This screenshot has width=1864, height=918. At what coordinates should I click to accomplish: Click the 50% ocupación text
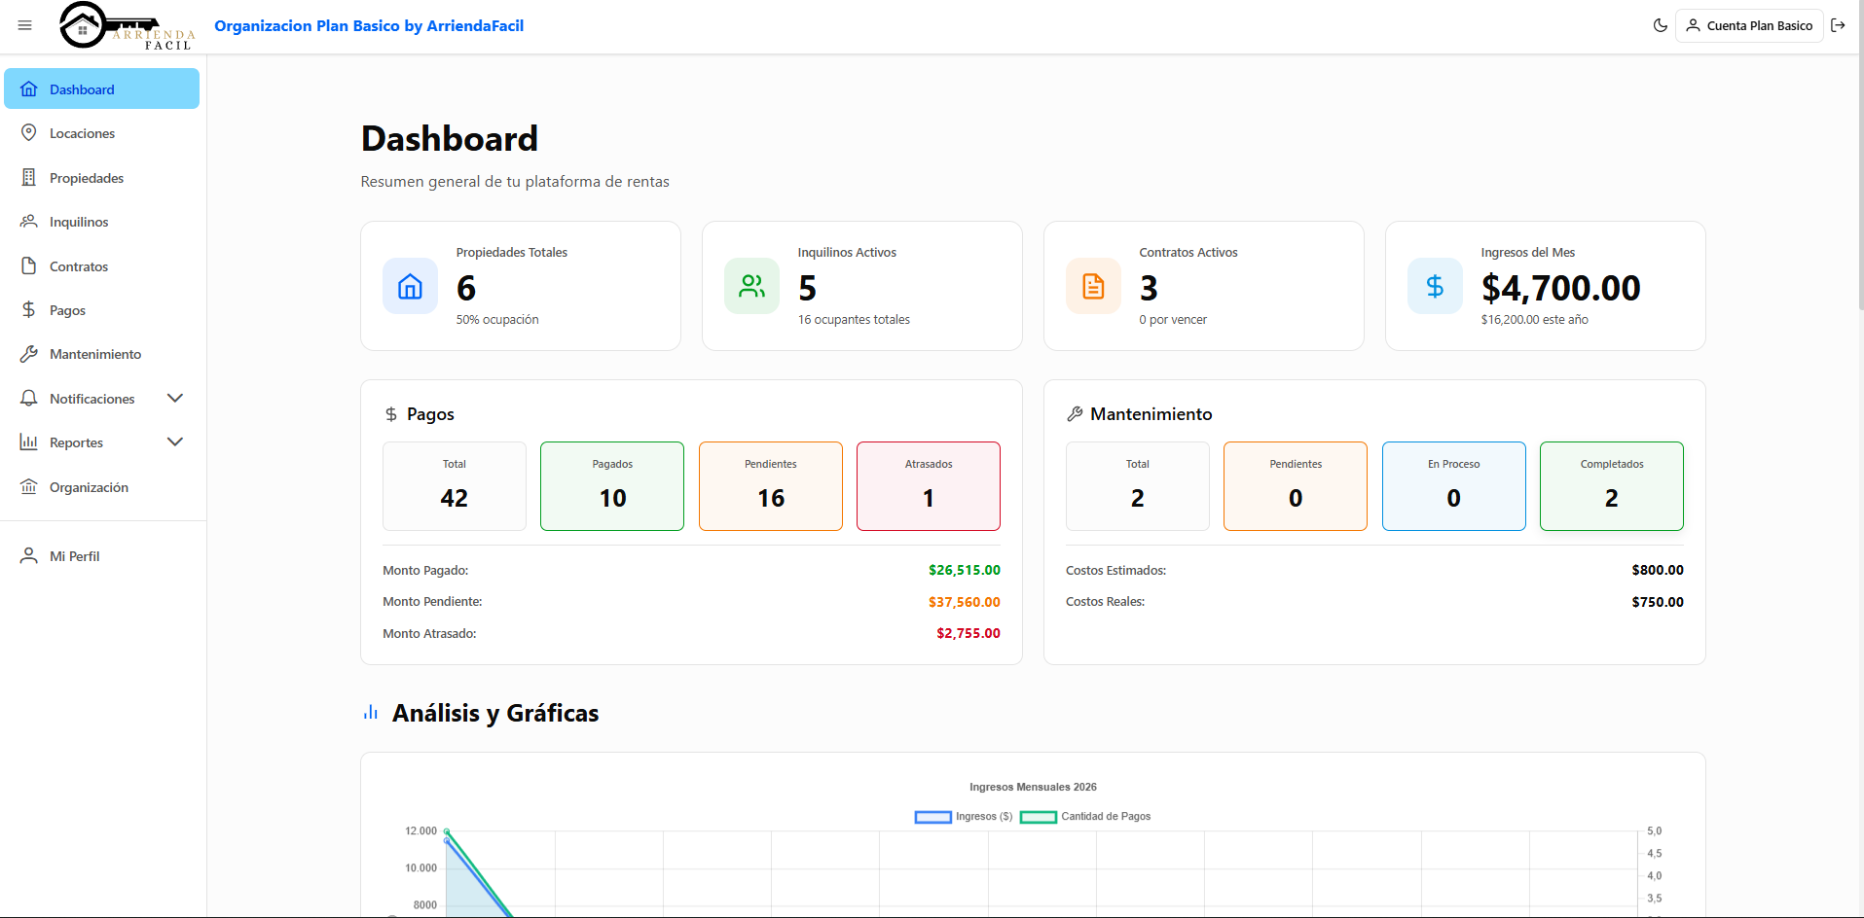497,320
